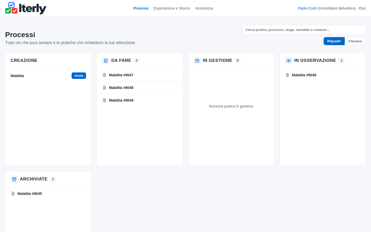The width and height of the screenshot is (371, 232).
Task: Open Esportazione e Storico
Action: coord(172,8)
